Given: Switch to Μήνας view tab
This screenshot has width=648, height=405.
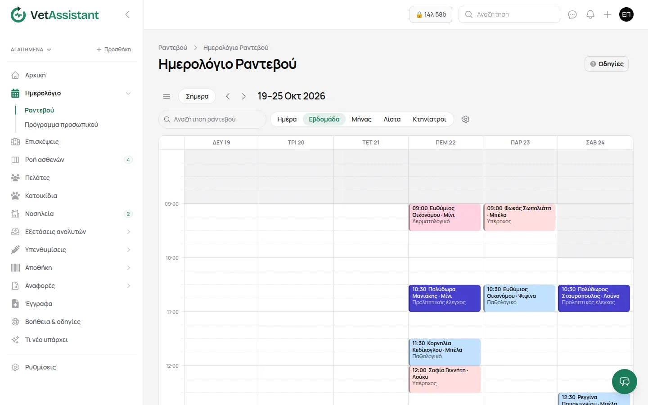Looking at the screenshot, I should pos(361,119).
